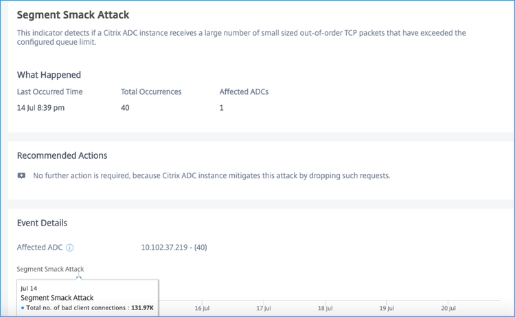Click the indicator description paragraph
Screen dimensions: 515x317
[x=242, y=38]
